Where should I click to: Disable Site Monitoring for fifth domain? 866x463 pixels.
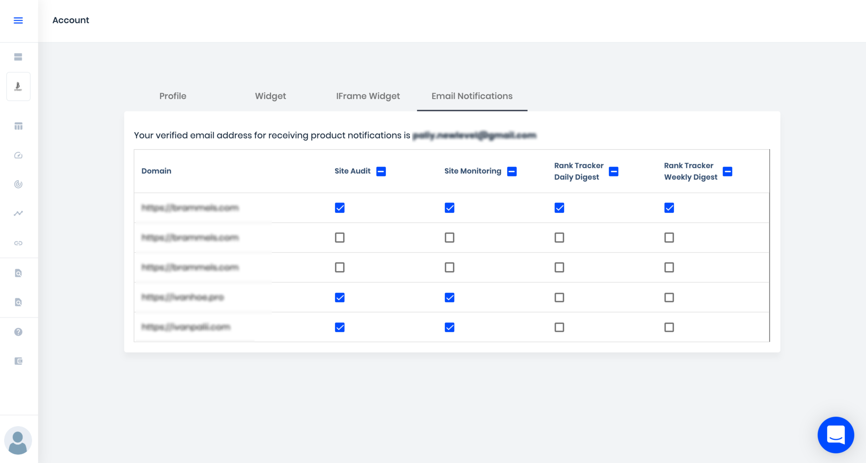(450, 328)
